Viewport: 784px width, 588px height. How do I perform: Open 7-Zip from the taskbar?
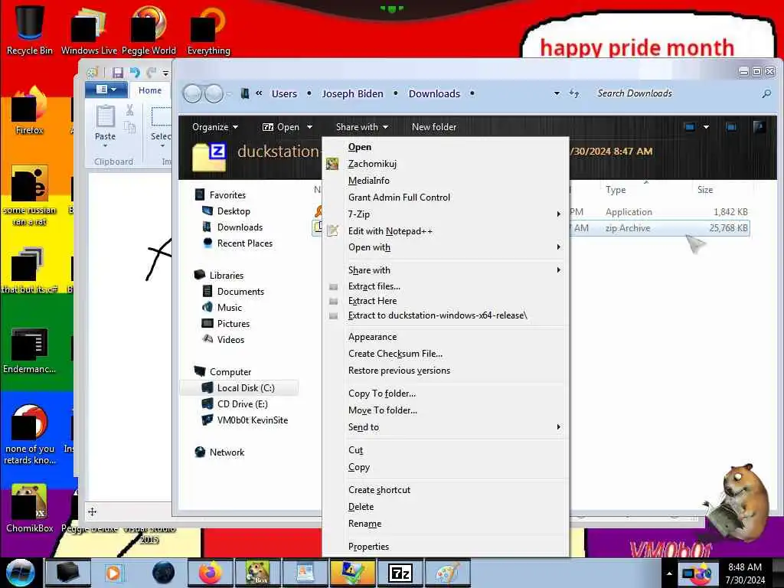pos(400,573)
